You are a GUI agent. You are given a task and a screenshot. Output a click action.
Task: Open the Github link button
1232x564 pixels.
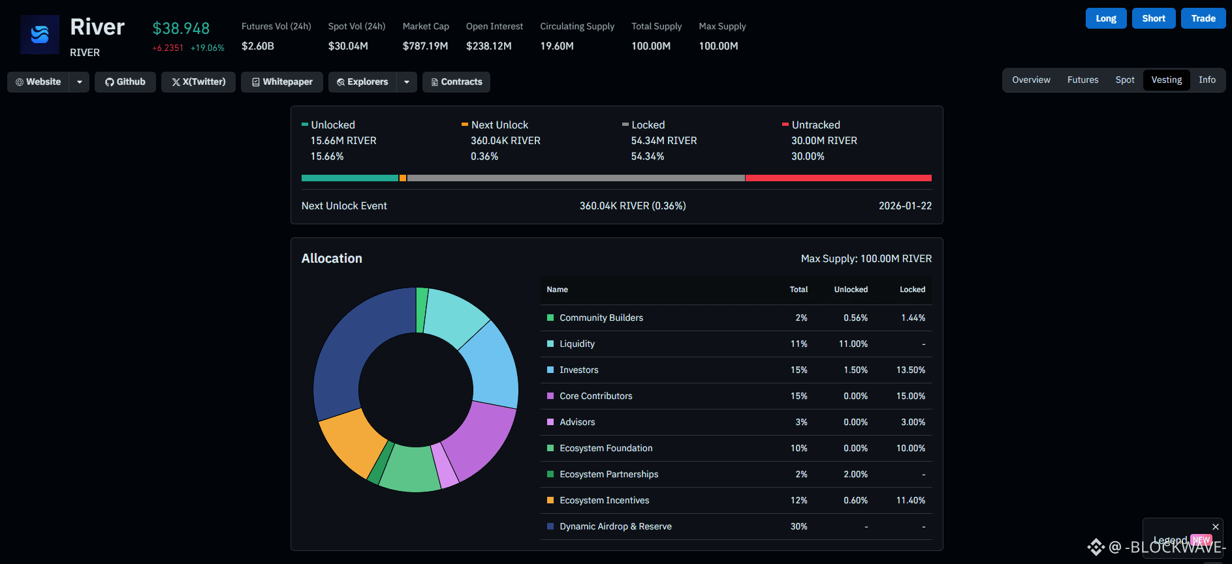[125, 82]
